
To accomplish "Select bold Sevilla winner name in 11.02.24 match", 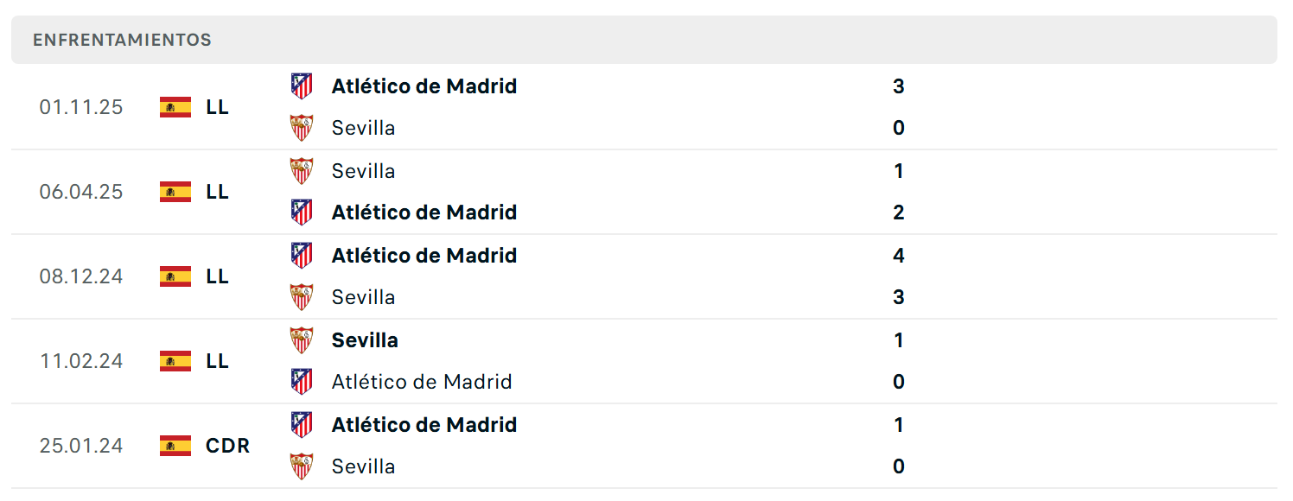I will [x=365, y=340].
